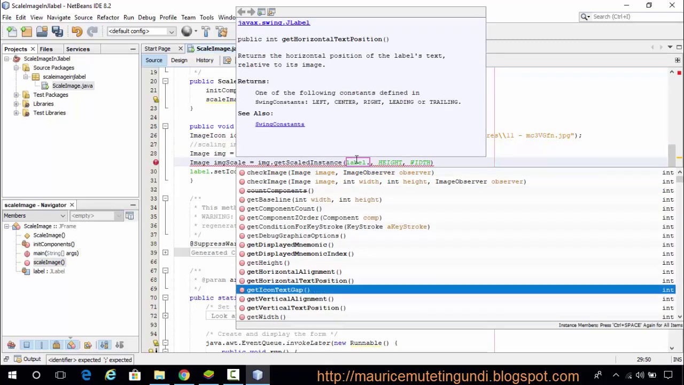
Task: Click the Save All toolbar icon
Action: coord(57,32)
